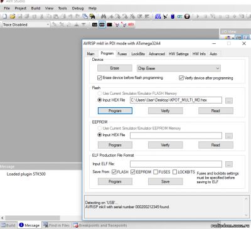Open the View menu
The width and height of the screenshot is (251, 229).
(49, 8)
